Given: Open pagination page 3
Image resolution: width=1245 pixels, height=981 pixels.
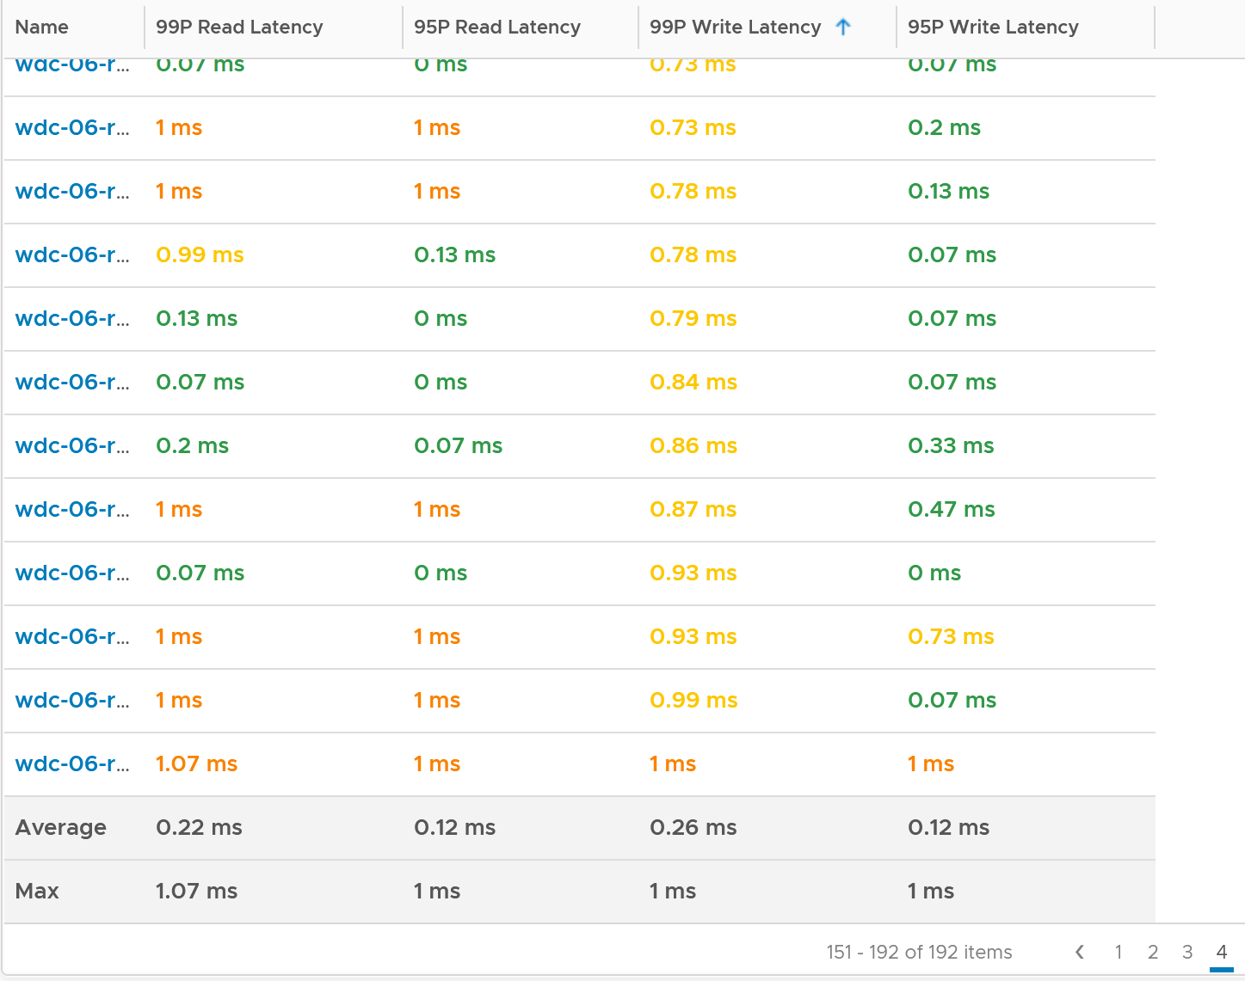Looking at the screenshot, I should [1187, 952].
